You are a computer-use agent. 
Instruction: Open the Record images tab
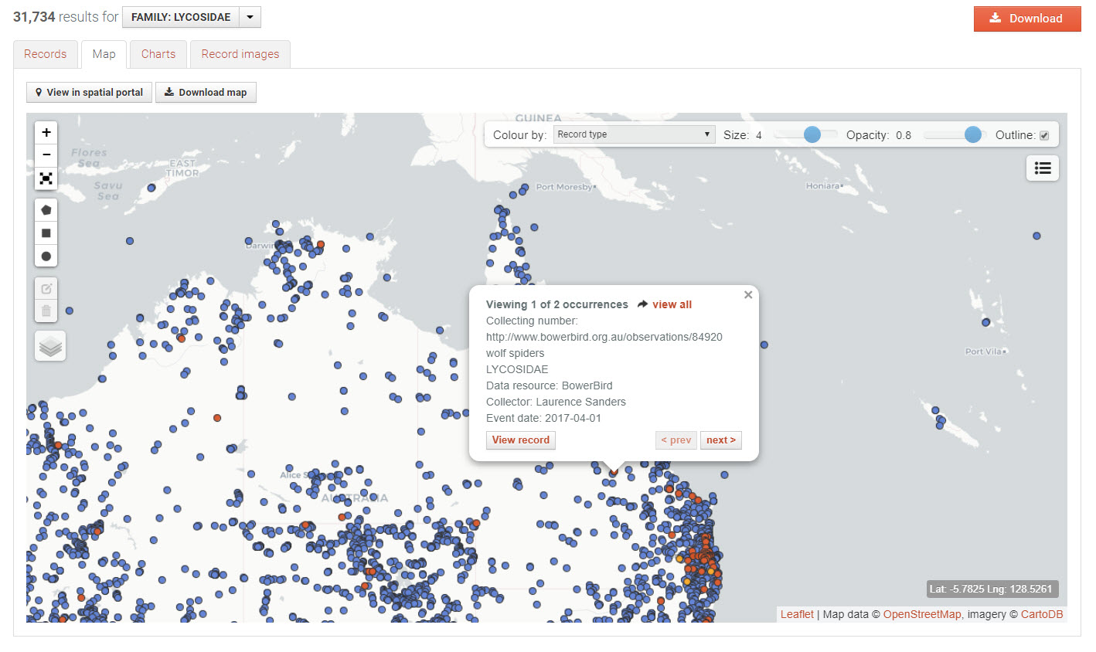coord(240,54)
